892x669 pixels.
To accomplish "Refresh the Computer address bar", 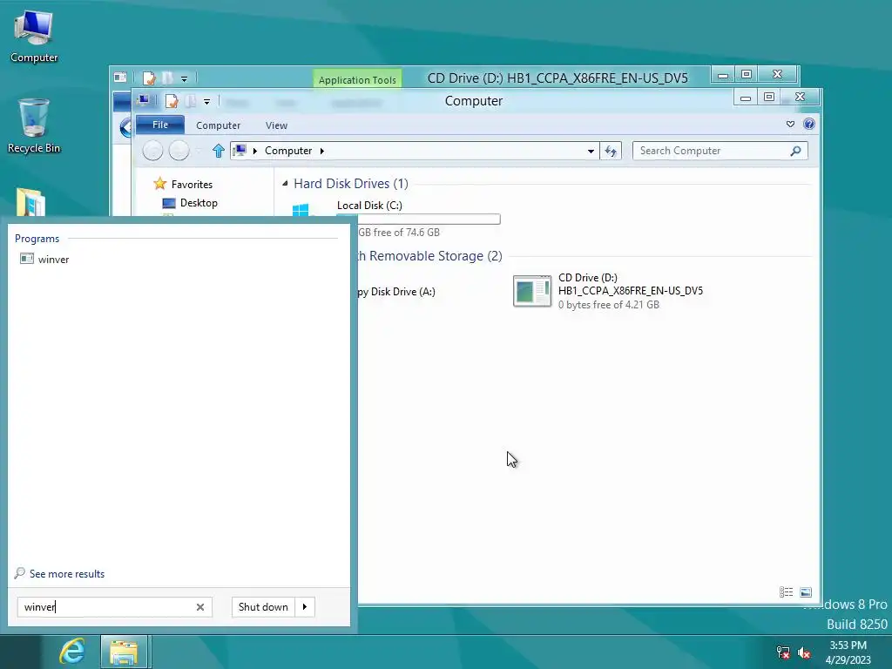I will pos(611,151).
